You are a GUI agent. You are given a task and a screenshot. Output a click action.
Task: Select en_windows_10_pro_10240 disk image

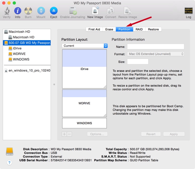click(x=27, y=71)
